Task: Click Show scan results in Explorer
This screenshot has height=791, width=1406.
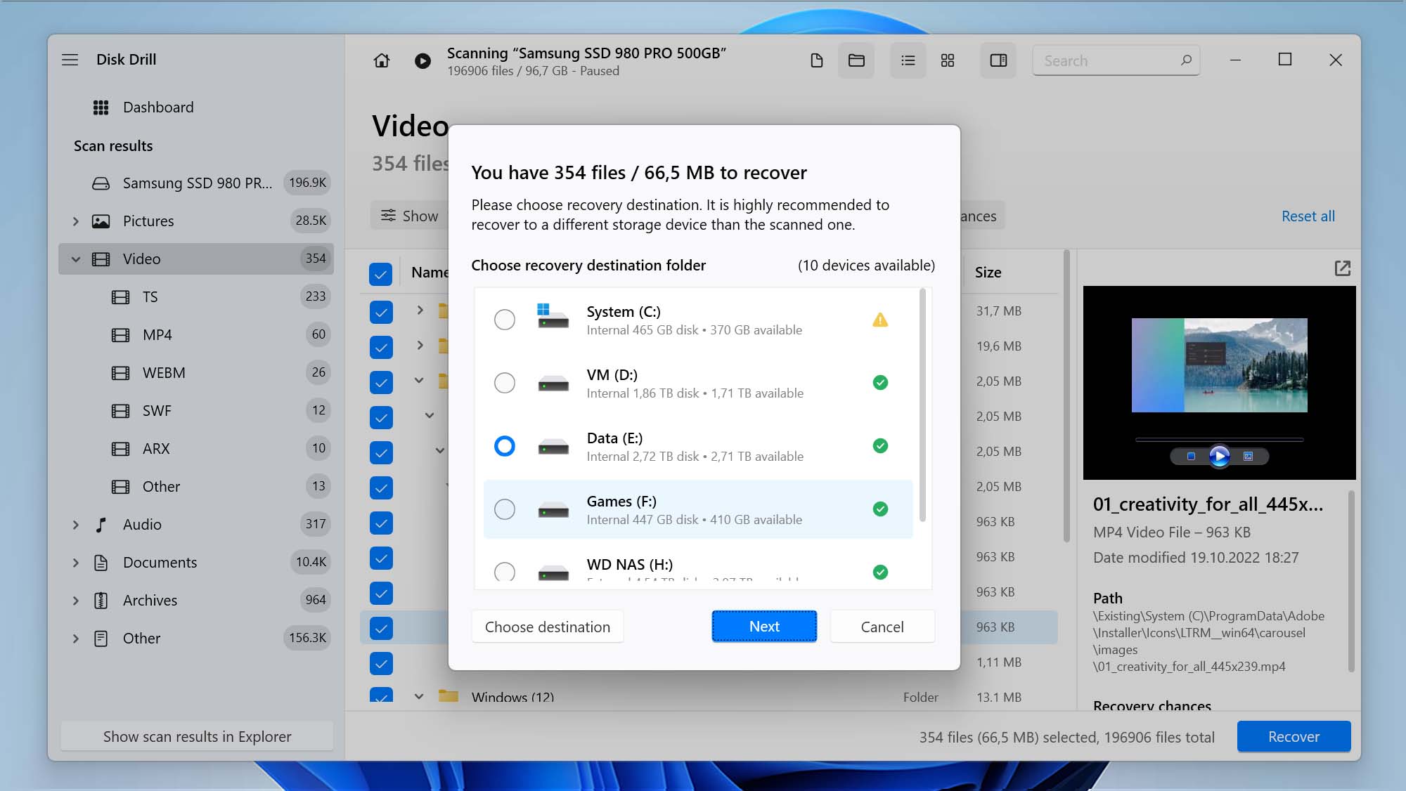Action: (197, 737)
